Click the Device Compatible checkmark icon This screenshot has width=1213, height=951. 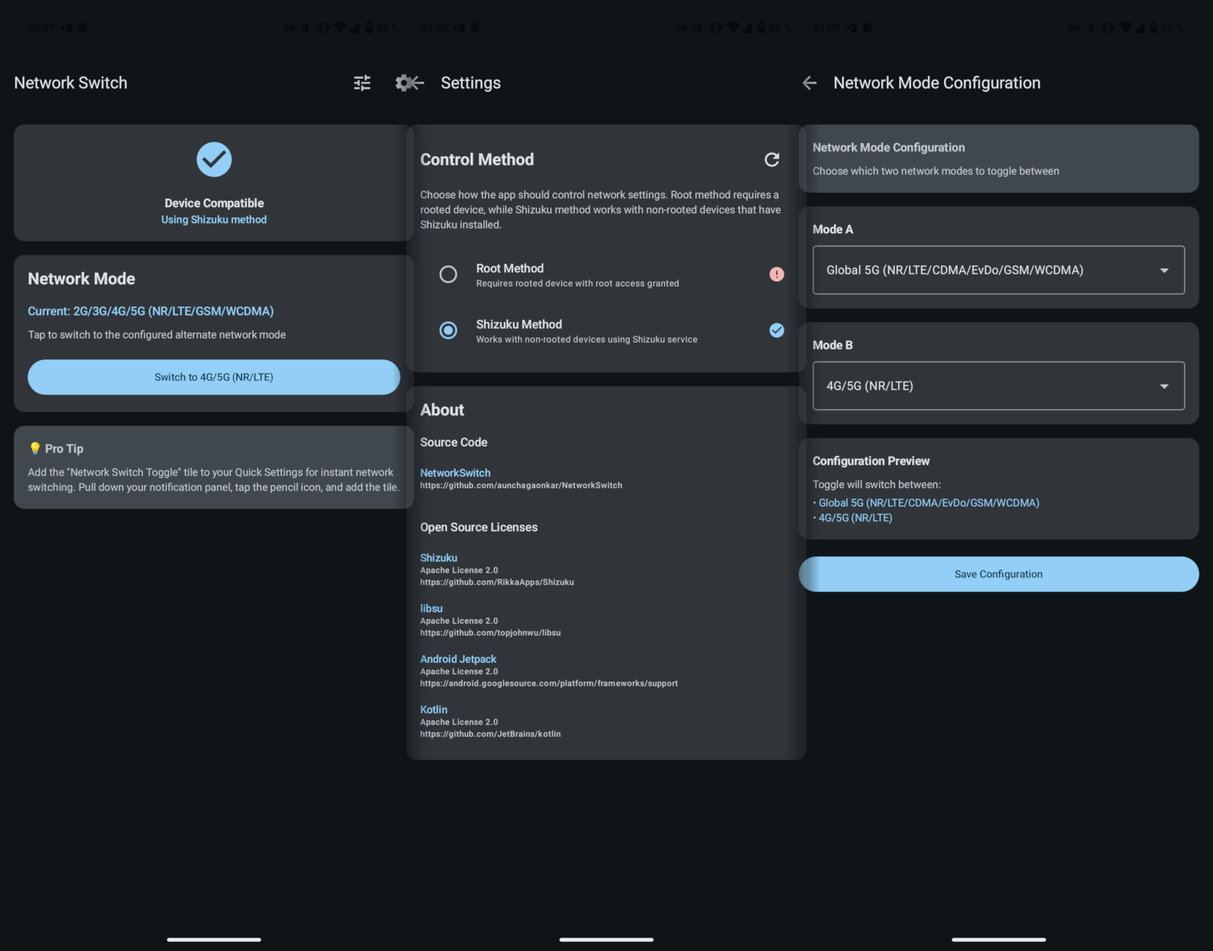tap(214, 160)
